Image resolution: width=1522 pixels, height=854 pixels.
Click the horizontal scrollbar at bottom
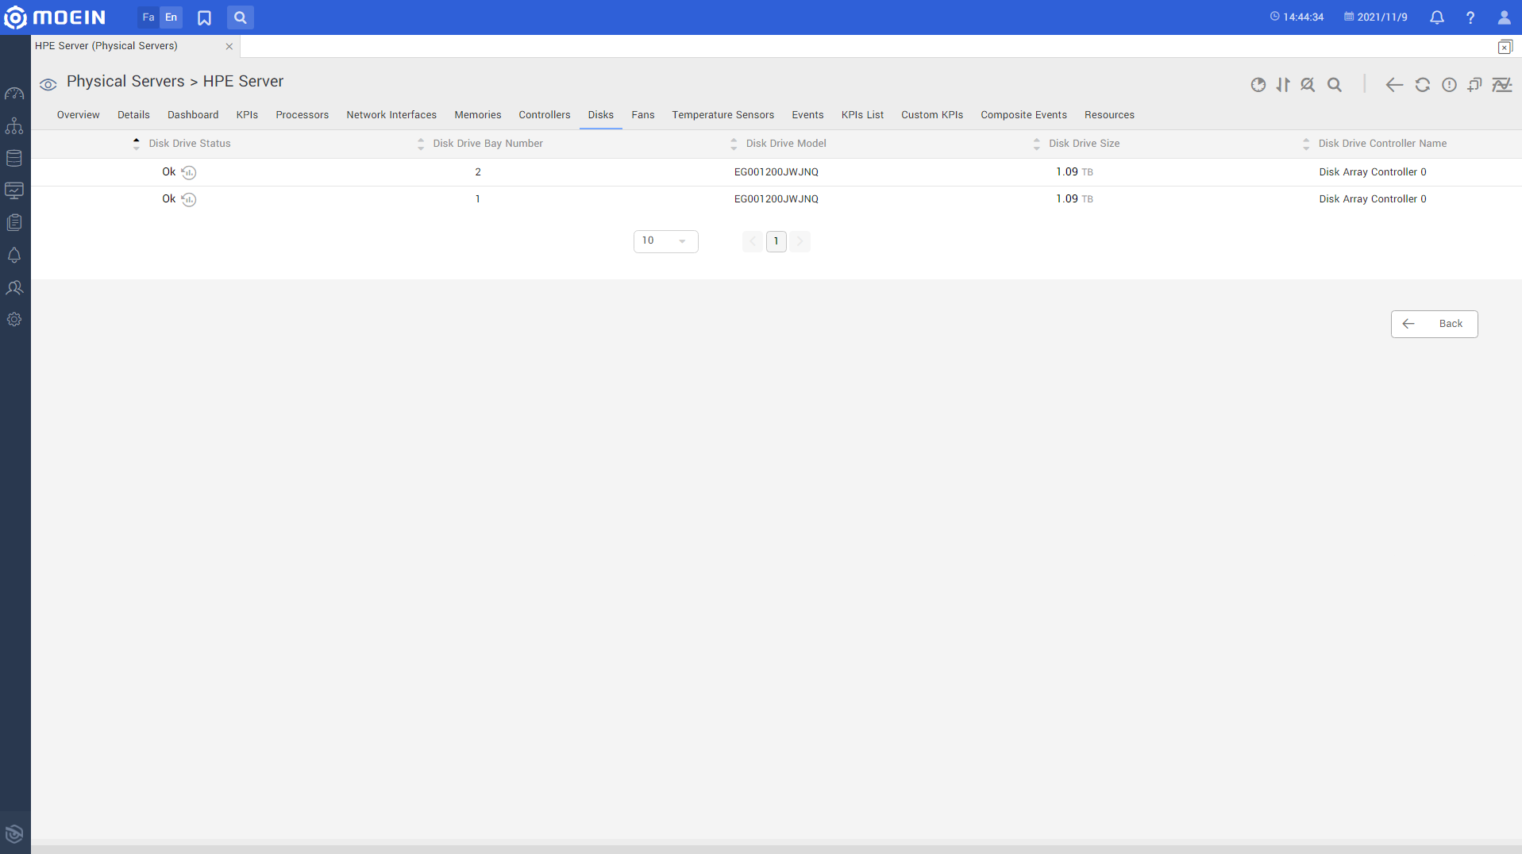coord(776,849)
